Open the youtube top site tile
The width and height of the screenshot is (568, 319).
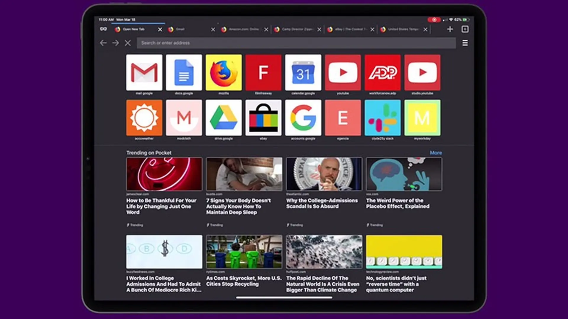tap(343, 72)
